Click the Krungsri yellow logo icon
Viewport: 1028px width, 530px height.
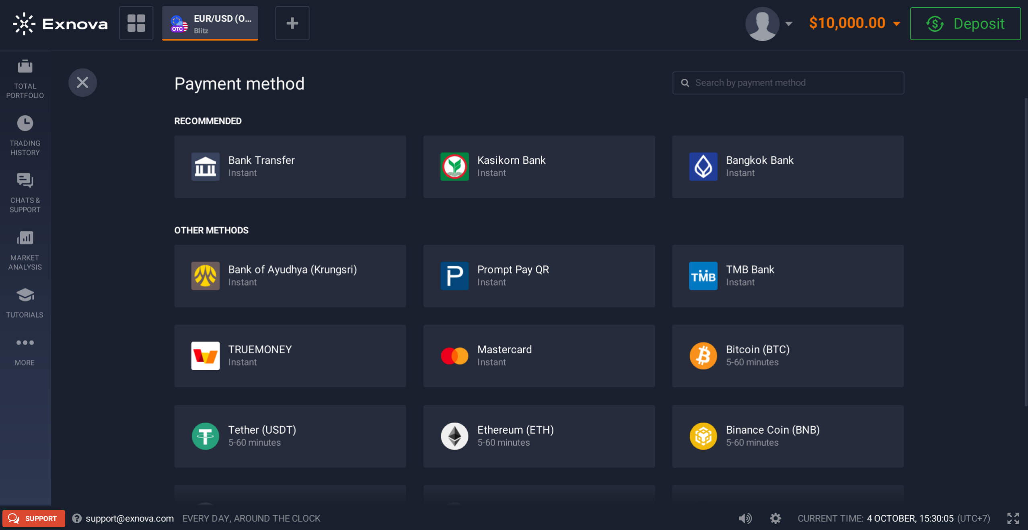[205, 276]
